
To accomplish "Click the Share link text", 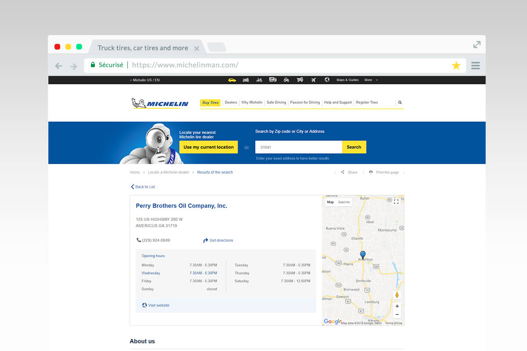I will 353,172.
